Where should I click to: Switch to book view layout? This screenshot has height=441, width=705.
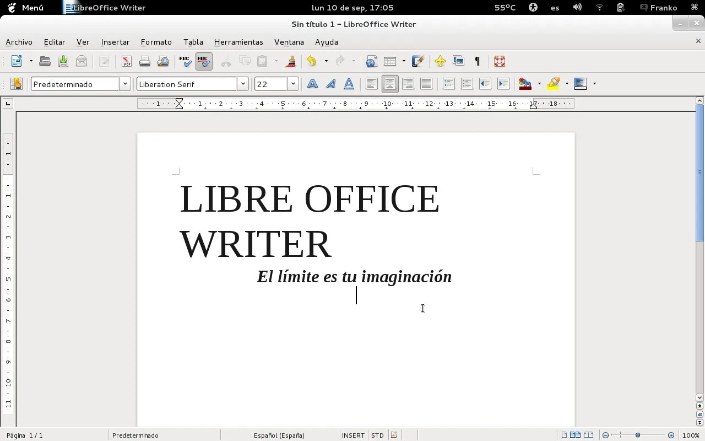pyautogui.click(x=588, y=435)
